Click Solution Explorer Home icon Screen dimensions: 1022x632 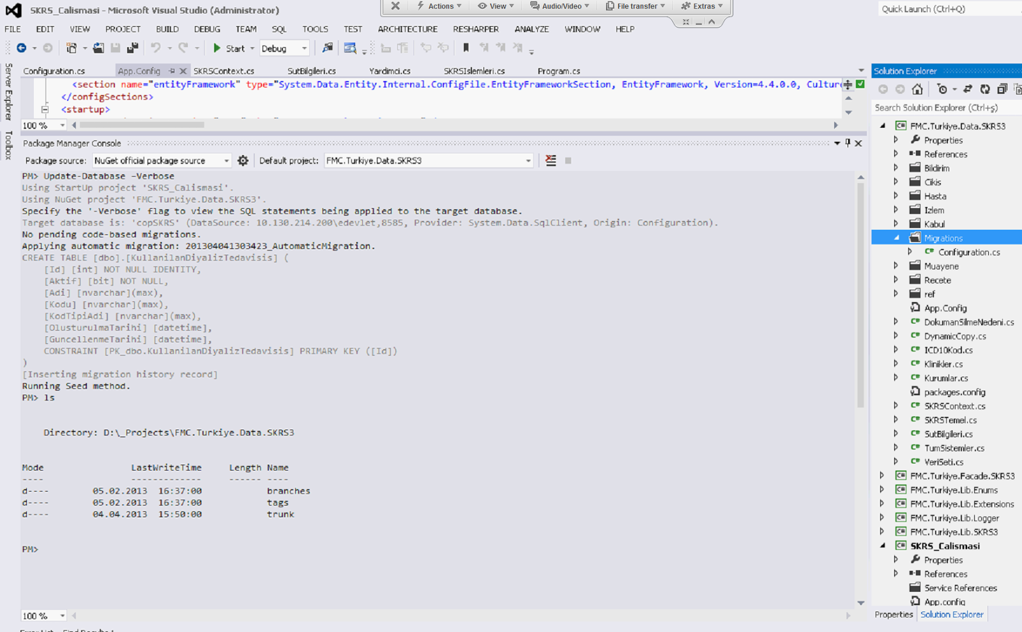917,89
